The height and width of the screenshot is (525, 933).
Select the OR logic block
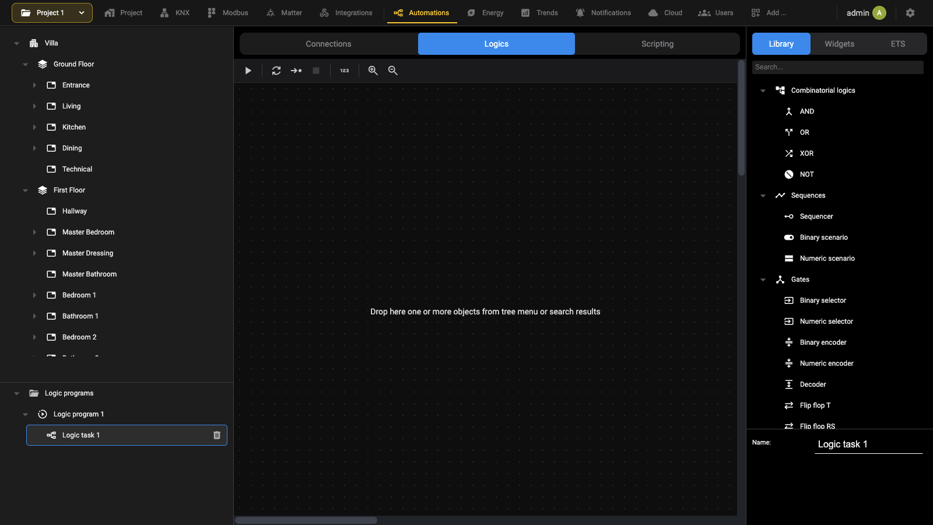click(x=805, y=132)
